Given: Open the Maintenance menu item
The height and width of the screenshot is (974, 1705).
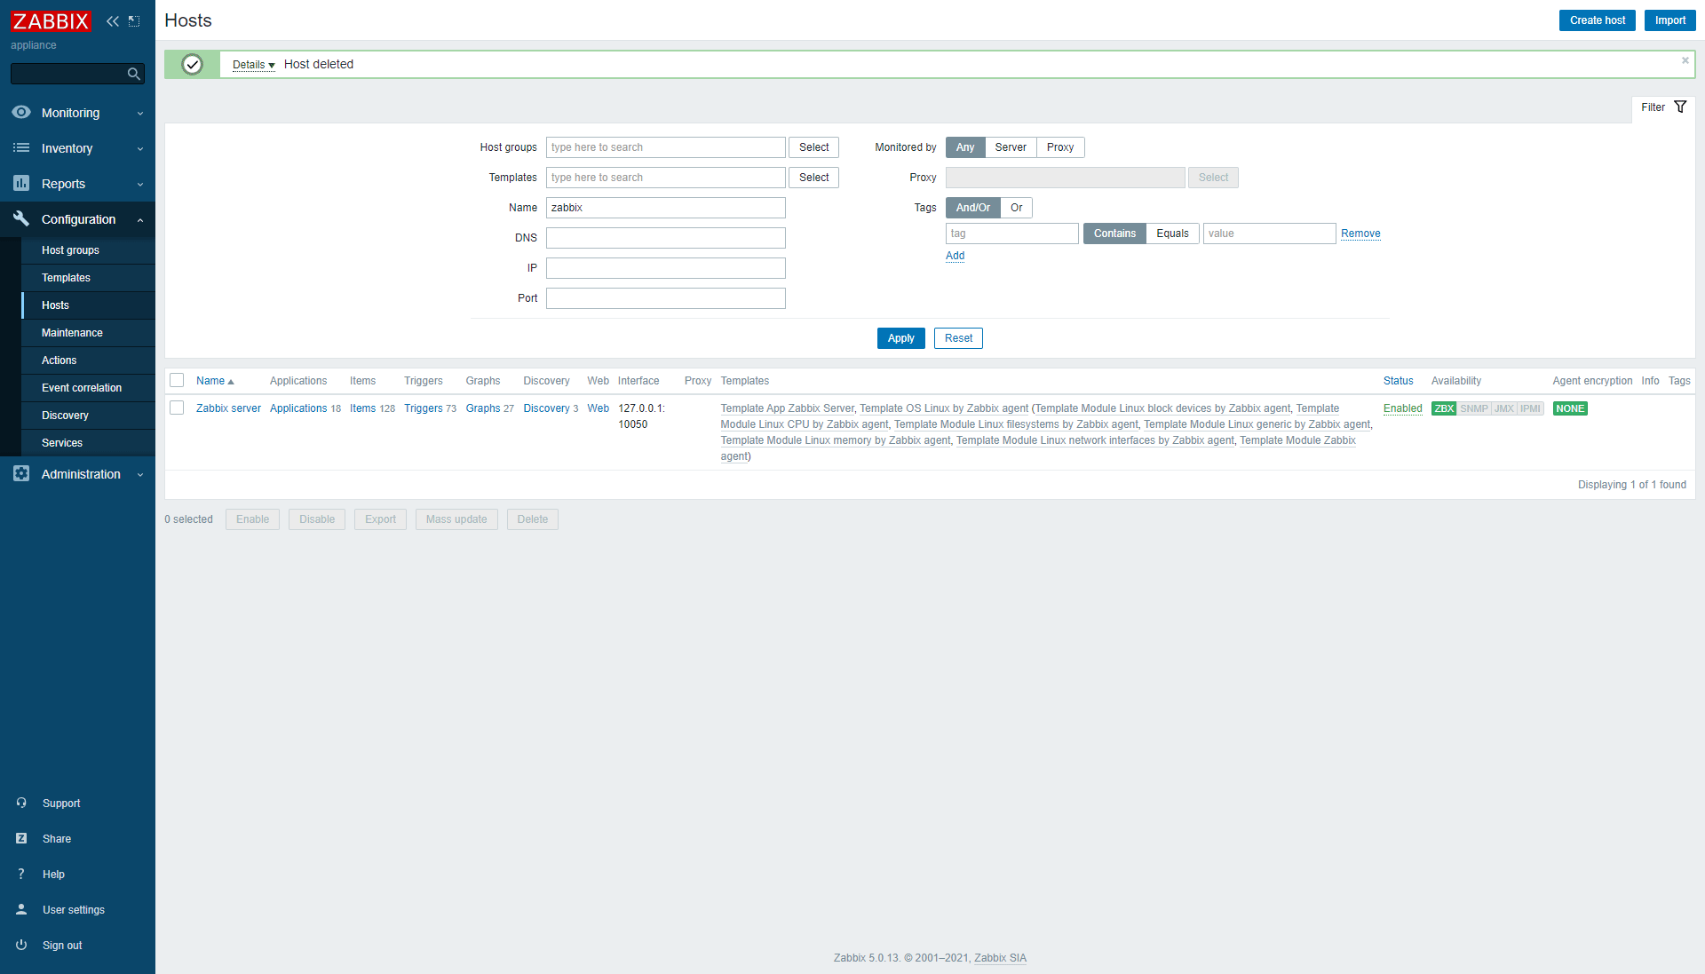Looking at the screenshot, I should (72, 333).
